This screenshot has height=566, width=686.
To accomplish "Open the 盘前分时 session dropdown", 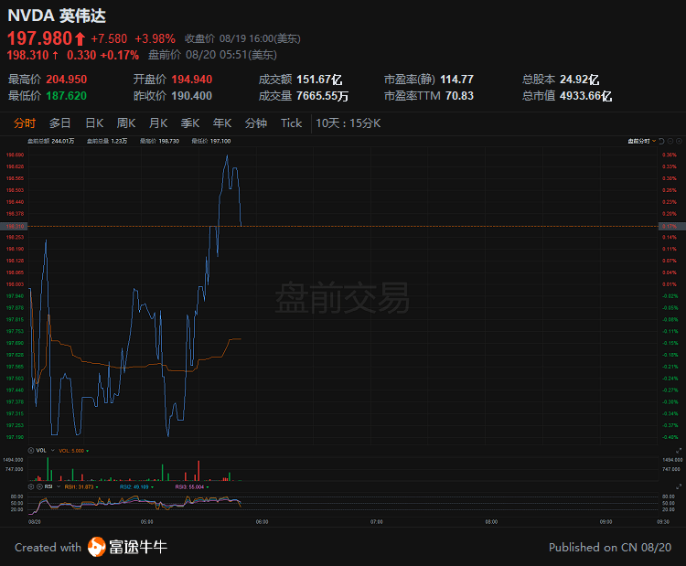I will pyautogui.click(x=642, y=141).
